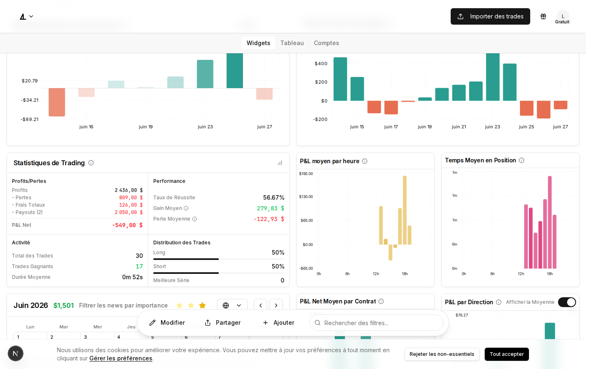The height and width of the screenshot is (369, 590).
Task: Click Tout accepter cookie button
Action: (506, 354)
